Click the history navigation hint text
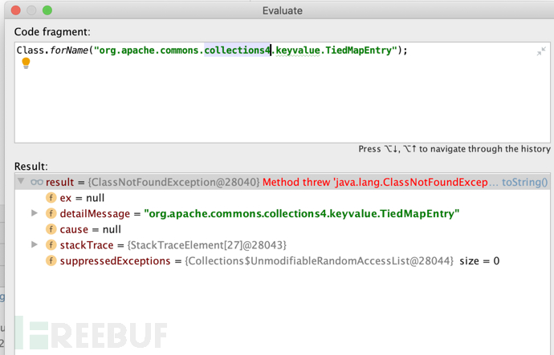Image resolution: width=554 pixels, height=355 pixels. (454, 149)
